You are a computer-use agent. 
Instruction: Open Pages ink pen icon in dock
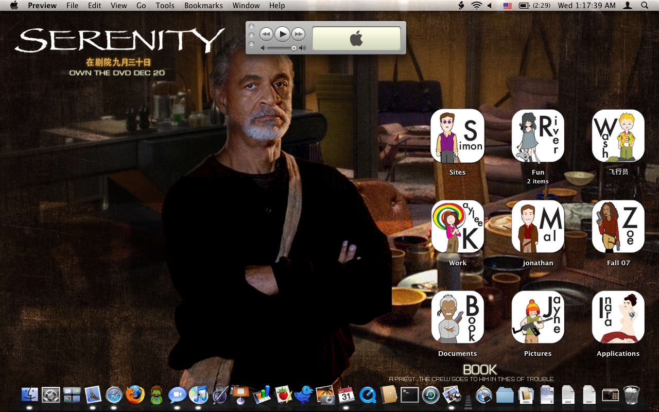pyautogui.click(x=220, y=395)
